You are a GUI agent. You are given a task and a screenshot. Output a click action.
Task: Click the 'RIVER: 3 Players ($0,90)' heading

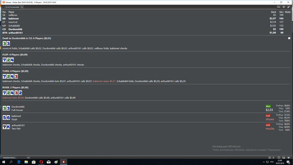(15, 88)
